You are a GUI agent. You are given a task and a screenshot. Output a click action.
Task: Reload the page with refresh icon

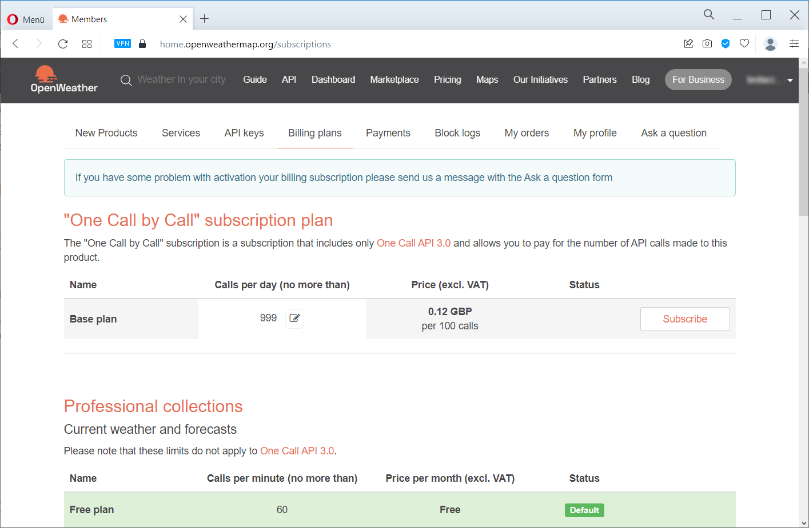point(63,44)
